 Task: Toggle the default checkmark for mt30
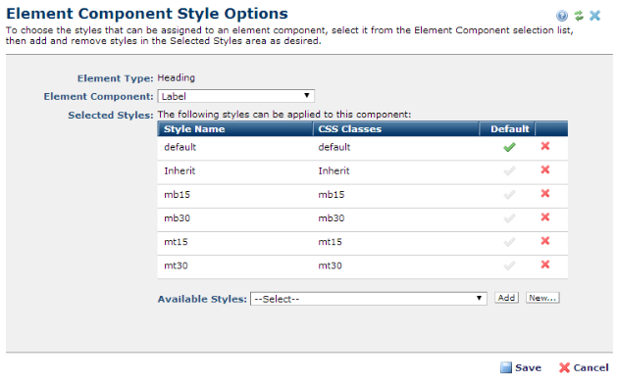pyautogui.click(x=509, y=265)
